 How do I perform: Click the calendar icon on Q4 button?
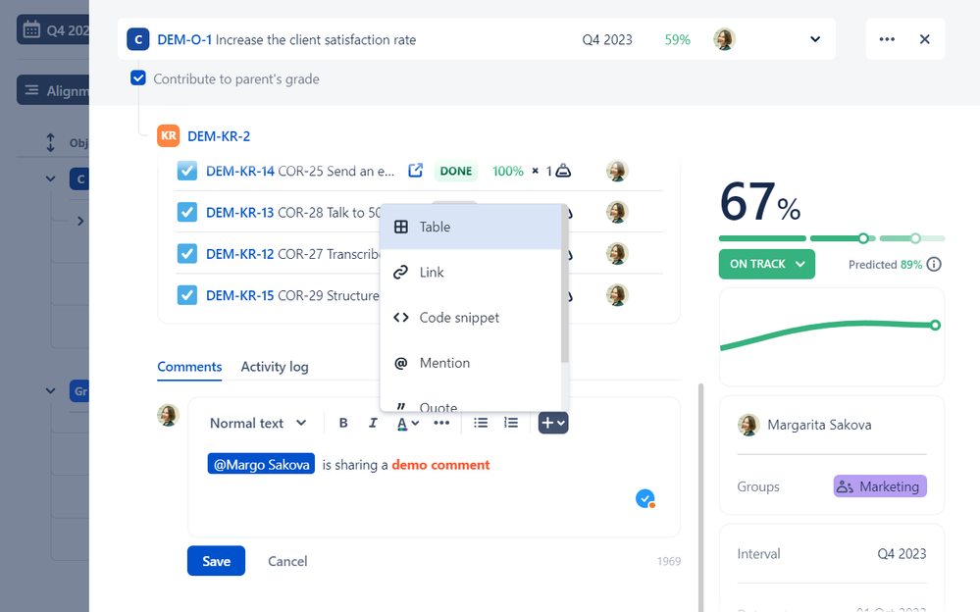tap(31, 30)
